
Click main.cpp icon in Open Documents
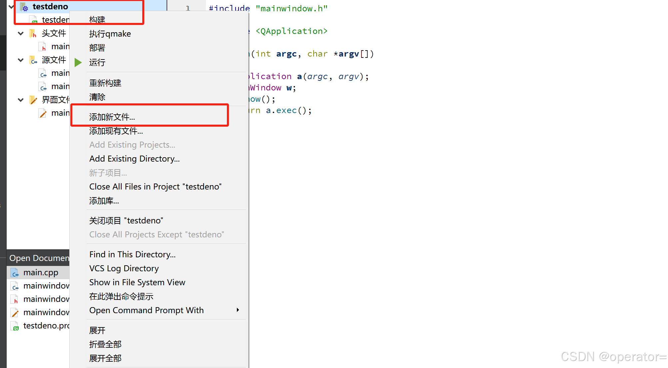pos(15,273)
